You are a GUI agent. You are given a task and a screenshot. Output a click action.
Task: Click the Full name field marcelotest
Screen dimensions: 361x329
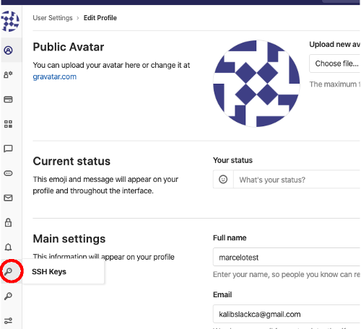287,257
